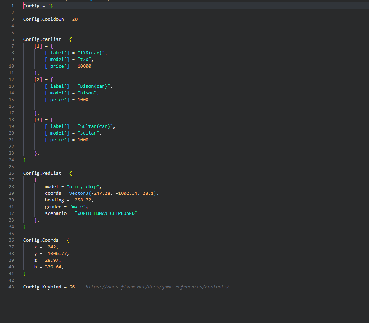This screenshot has width=369, height=323.
Task: Click the Config.carlist declaration text
Action: click(42, 39)
